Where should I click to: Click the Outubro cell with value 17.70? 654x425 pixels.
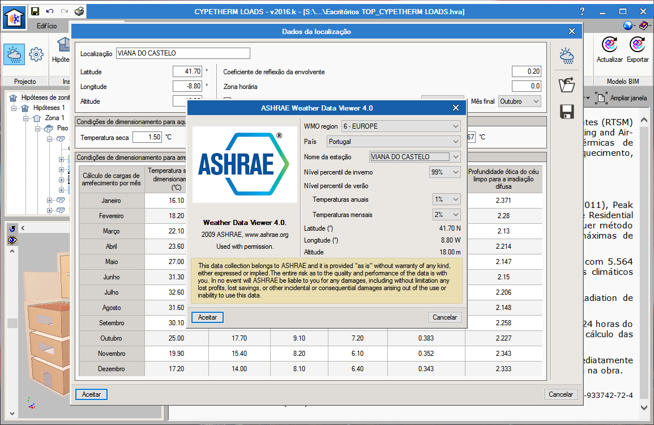click(x=240, y=338)
